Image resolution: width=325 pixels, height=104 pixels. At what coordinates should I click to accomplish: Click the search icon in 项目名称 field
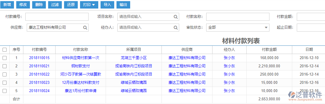point(175,17)
